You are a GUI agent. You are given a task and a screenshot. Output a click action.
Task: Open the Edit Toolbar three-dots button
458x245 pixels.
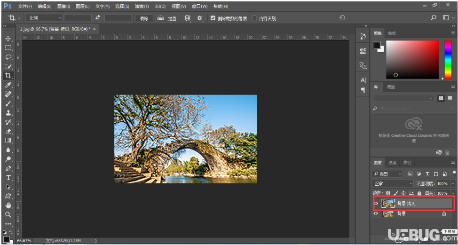coord(8,224)
